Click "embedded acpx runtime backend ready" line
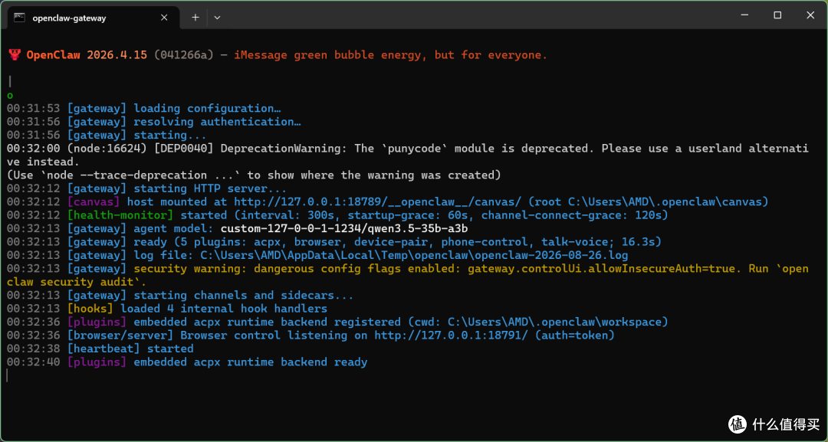Image resolution: width=828 pixels, height=442 pixels. point(187,362)
